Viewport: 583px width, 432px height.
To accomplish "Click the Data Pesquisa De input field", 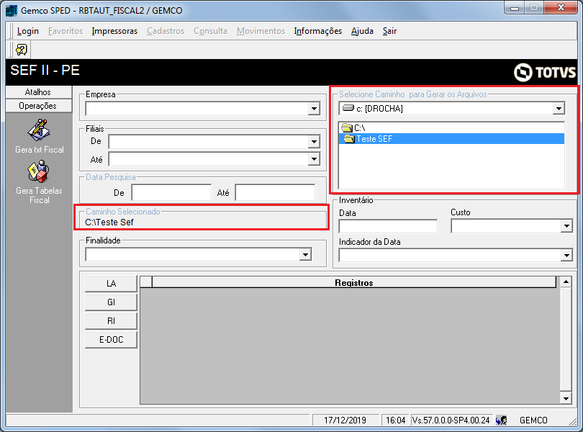I will [171, 193].
